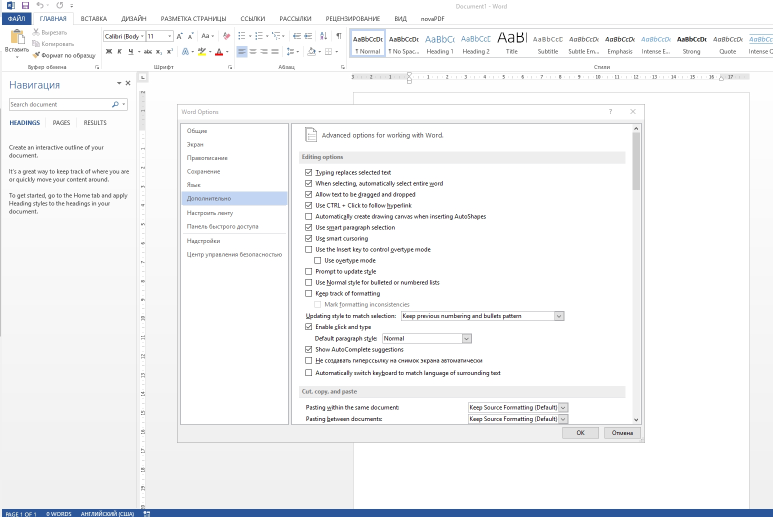Click the paragraph shading paint bucket
773x517 pixels.
point(311,51)
